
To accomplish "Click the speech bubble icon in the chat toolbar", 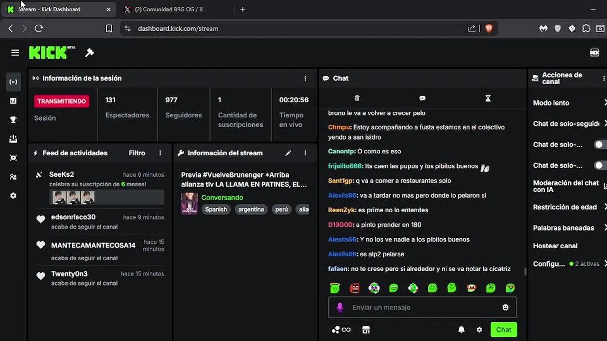I will pyautogui.click(x=423, y=98).
